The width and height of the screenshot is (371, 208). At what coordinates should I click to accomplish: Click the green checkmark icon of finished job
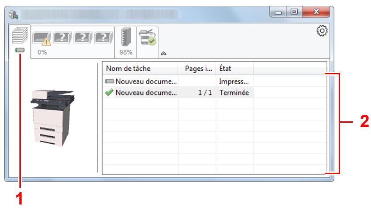(x=109, y=92)
